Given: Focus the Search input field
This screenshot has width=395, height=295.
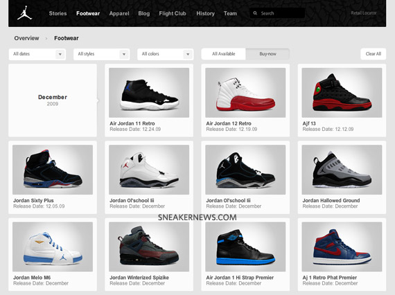Looking at the screenshot, I should coord(277,13).
